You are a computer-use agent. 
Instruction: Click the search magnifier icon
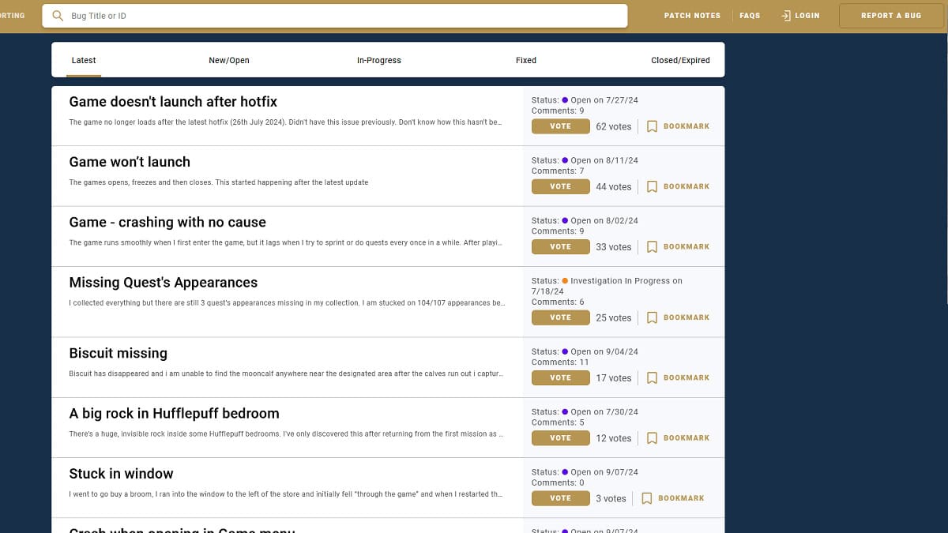tap(58, 15)
